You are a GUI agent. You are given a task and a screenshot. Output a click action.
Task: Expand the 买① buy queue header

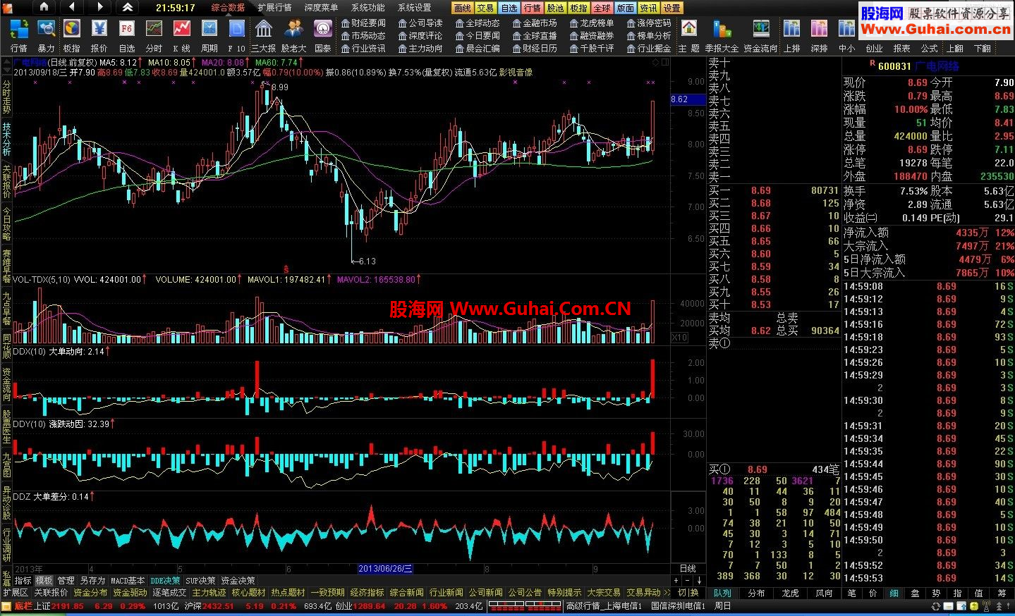[720, 469]
